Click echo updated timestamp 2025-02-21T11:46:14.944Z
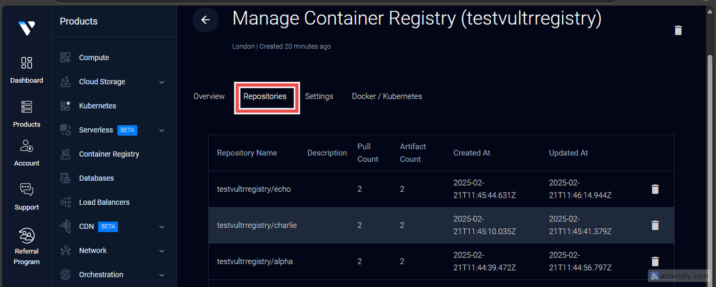Viewport: 716px width, 287px height. 580,189
